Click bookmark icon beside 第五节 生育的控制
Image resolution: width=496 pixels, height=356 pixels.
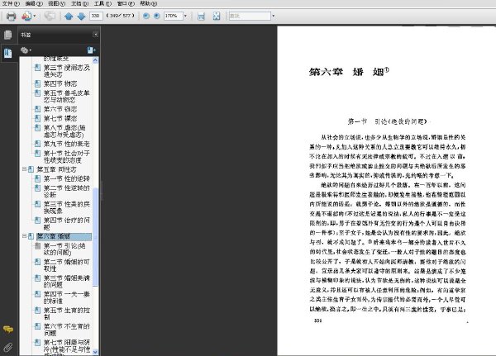(37, 310)
